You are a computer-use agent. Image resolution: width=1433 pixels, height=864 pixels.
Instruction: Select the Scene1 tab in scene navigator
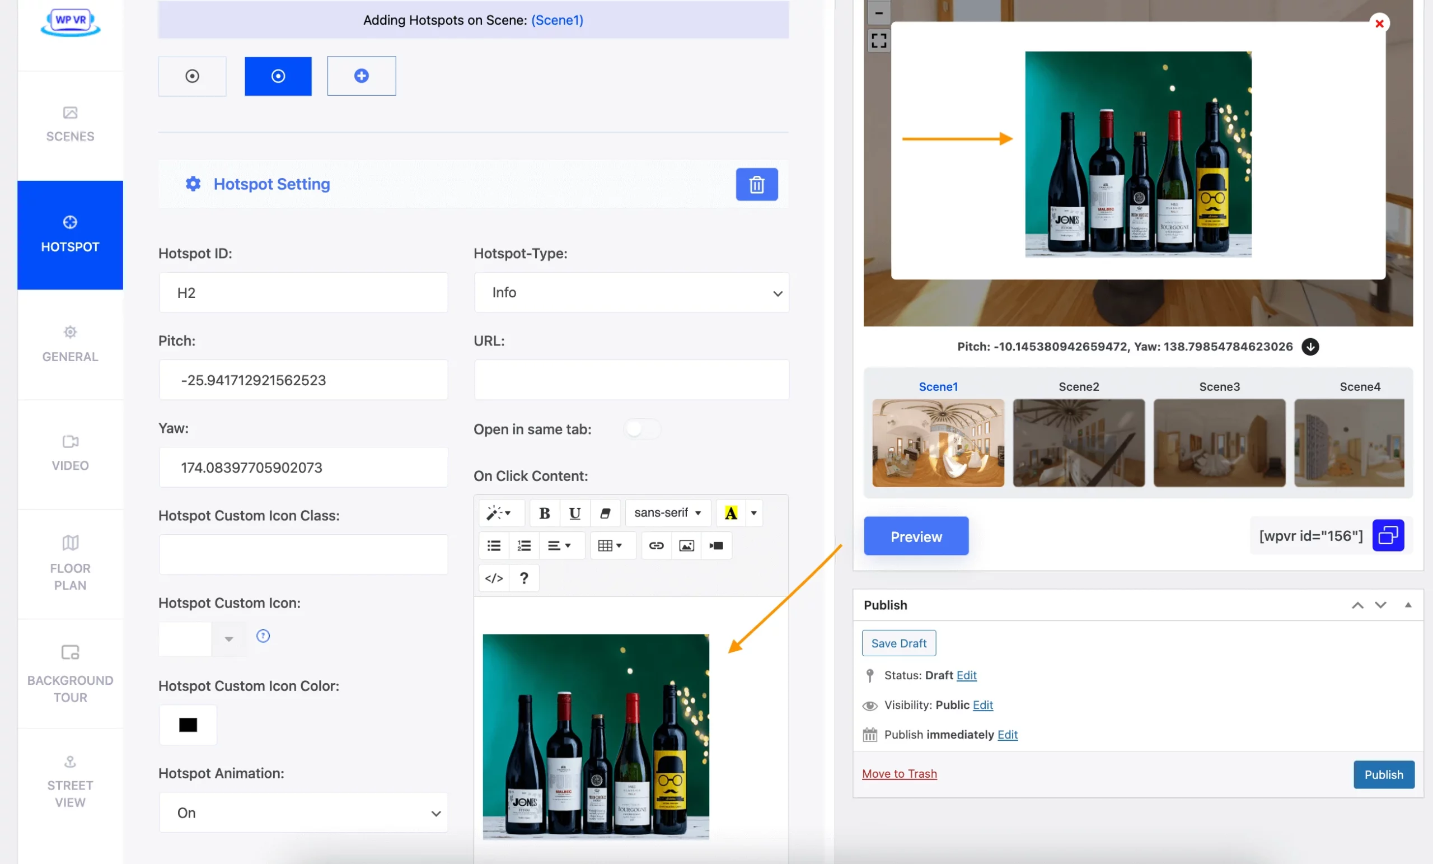939,387
